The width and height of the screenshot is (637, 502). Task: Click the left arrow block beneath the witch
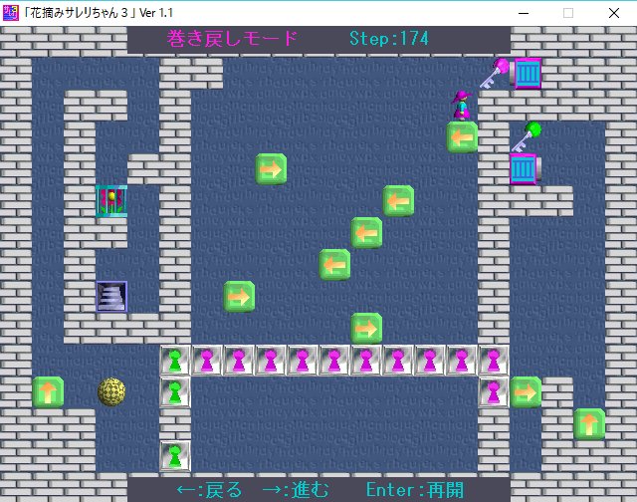click(x=462, y=136)
